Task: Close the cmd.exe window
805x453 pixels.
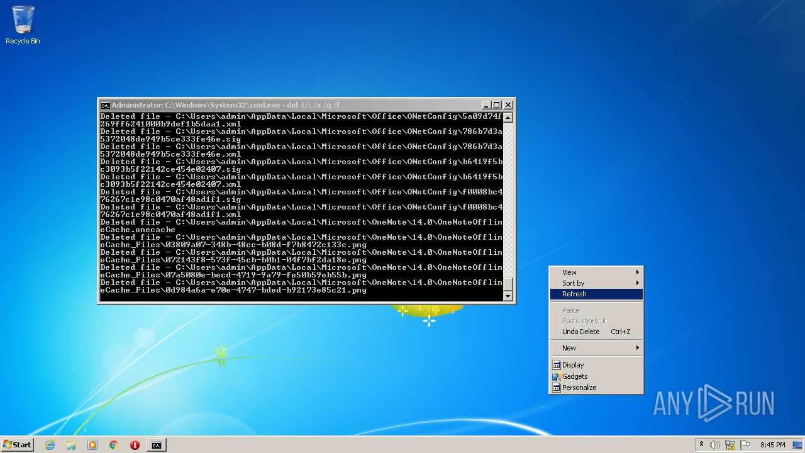Action: 508,105
